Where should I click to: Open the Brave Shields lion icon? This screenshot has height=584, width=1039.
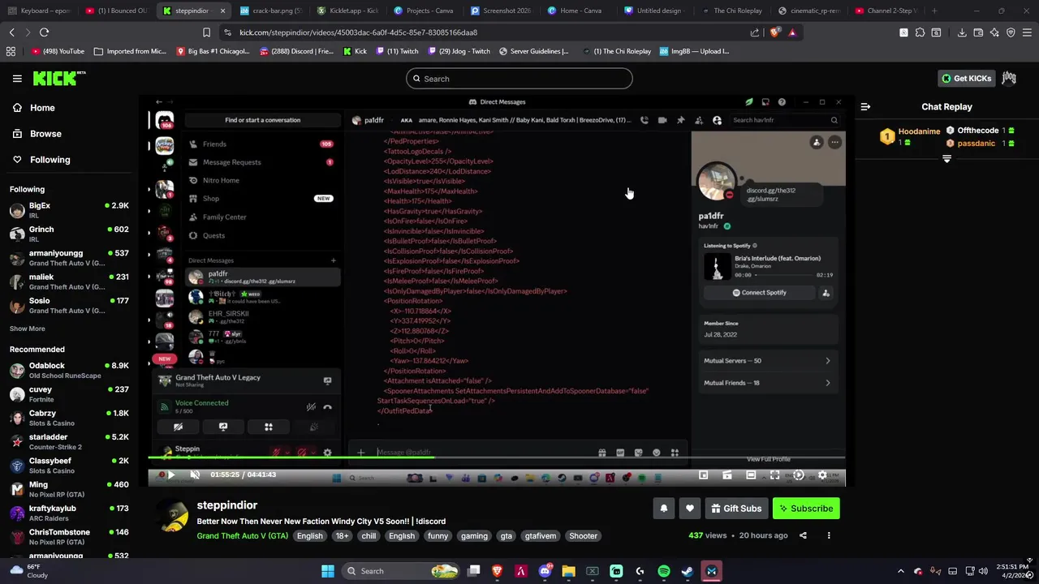[x=774, y=32]
